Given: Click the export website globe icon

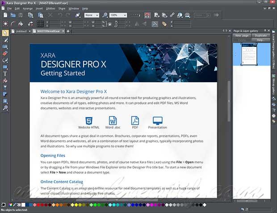Looking at the screenshot, I should click(180, 15).
